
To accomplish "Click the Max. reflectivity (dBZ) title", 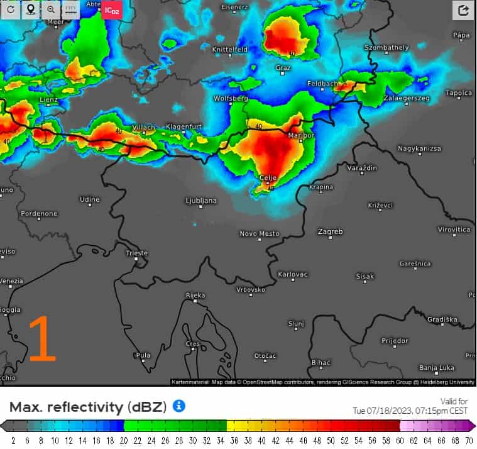I will coord(88,406).
